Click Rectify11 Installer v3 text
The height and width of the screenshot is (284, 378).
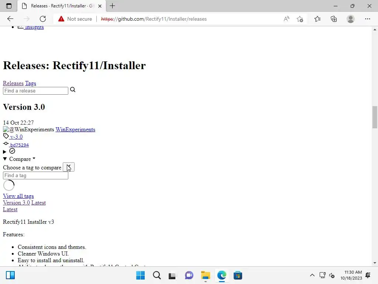(28, 222)
